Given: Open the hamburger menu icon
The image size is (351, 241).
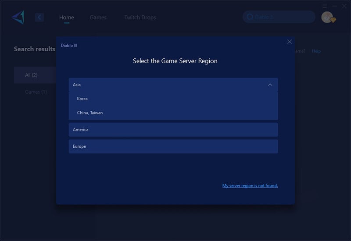Looking at the screenshot, I should coord(325,6).
